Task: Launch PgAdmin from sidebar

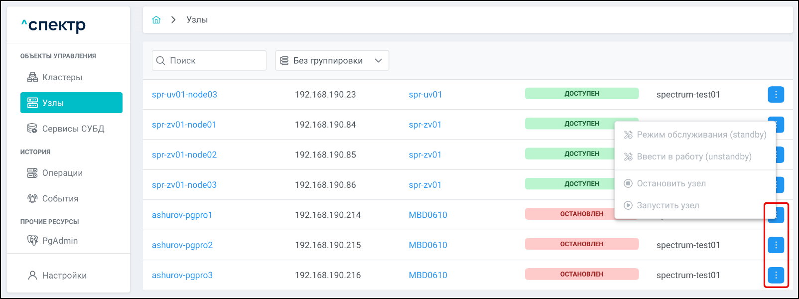Action: 59,241
